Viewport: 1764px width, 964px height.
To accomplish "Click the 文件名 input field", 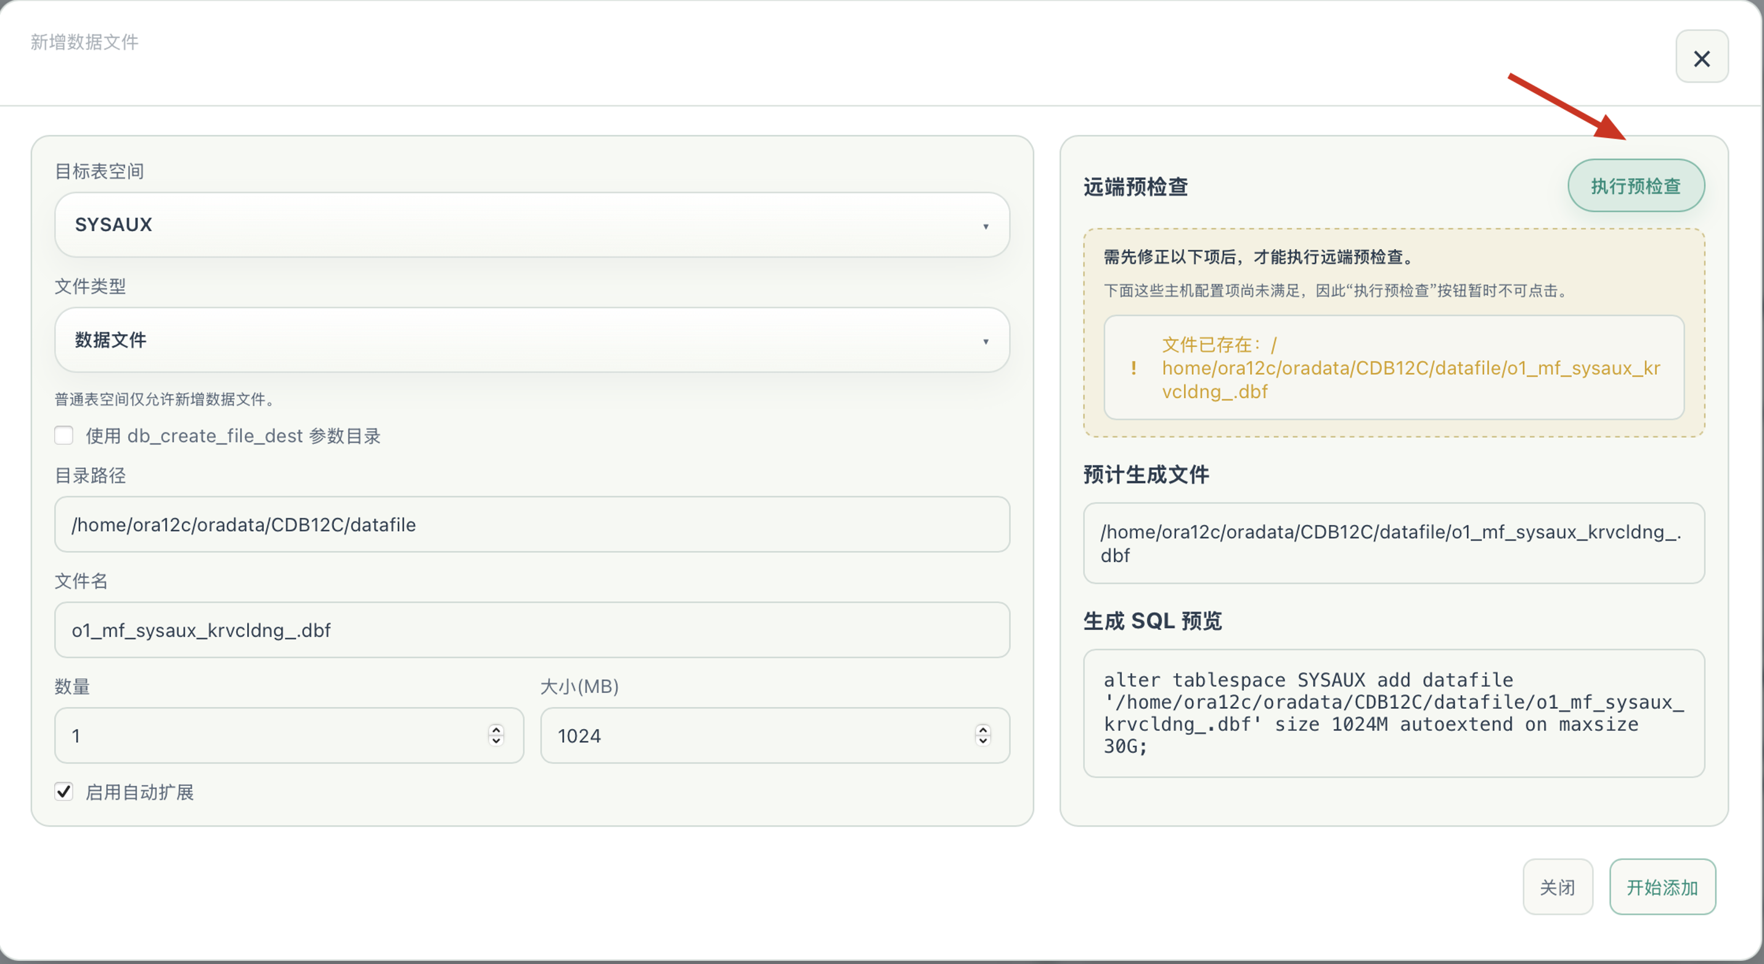I will [x=532, y=630].
